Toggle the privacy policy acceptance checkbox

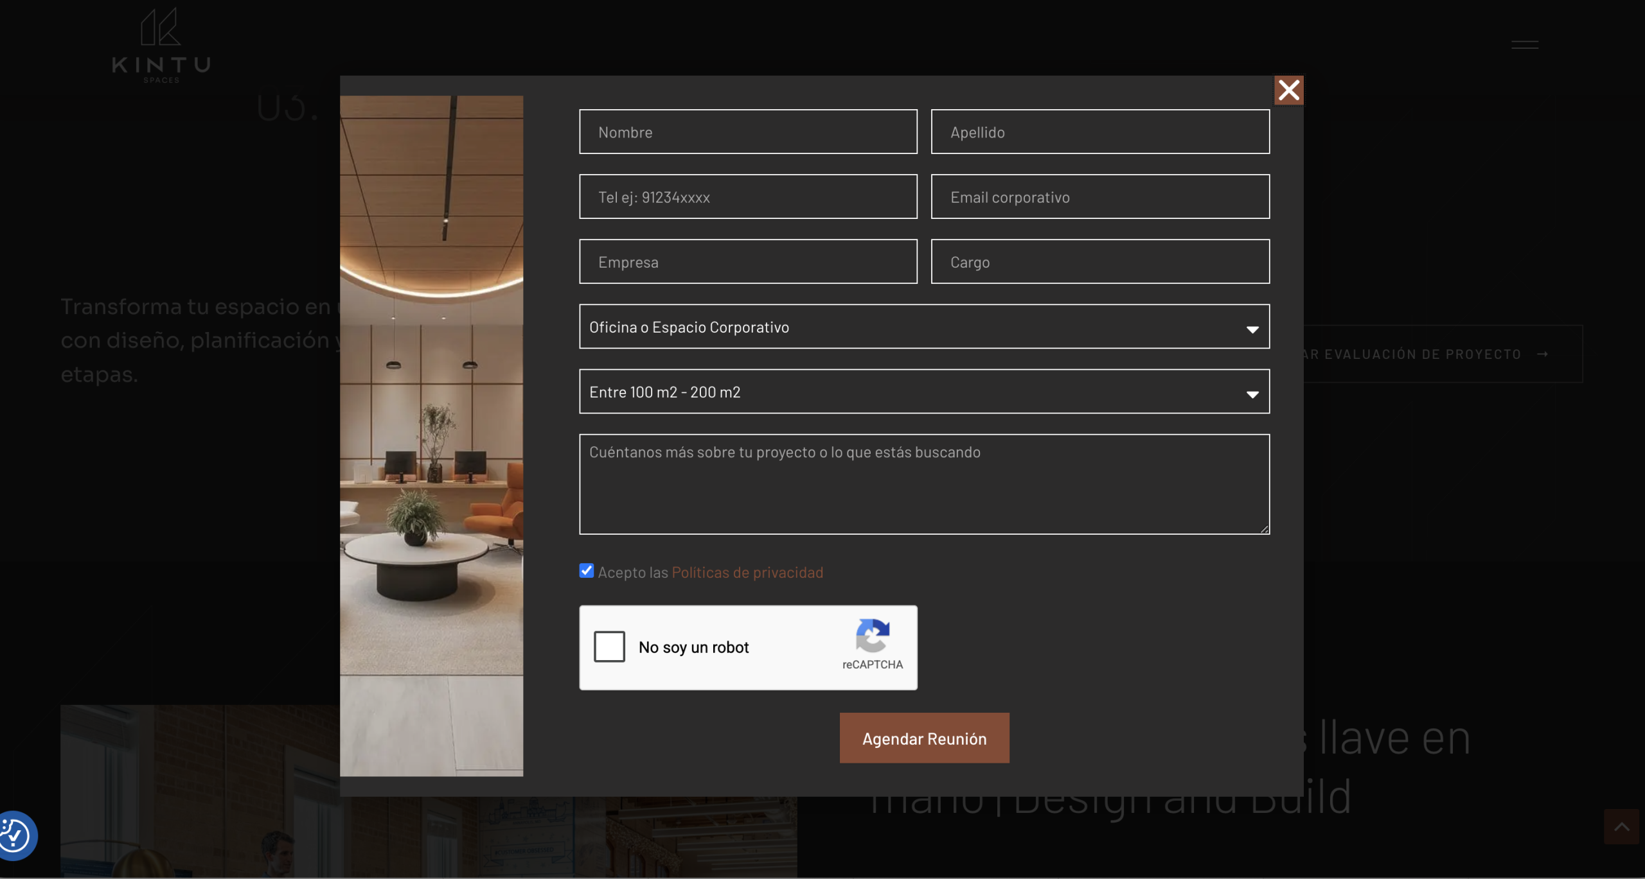pyautogui.click(x=586, y=571)
